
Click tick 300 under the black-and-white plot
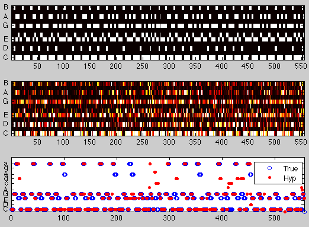point(169,66)
